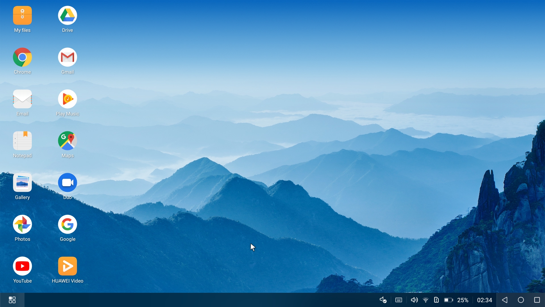Open the app launcher grid menu
545x307 pixels.
[x=12, y=300]
